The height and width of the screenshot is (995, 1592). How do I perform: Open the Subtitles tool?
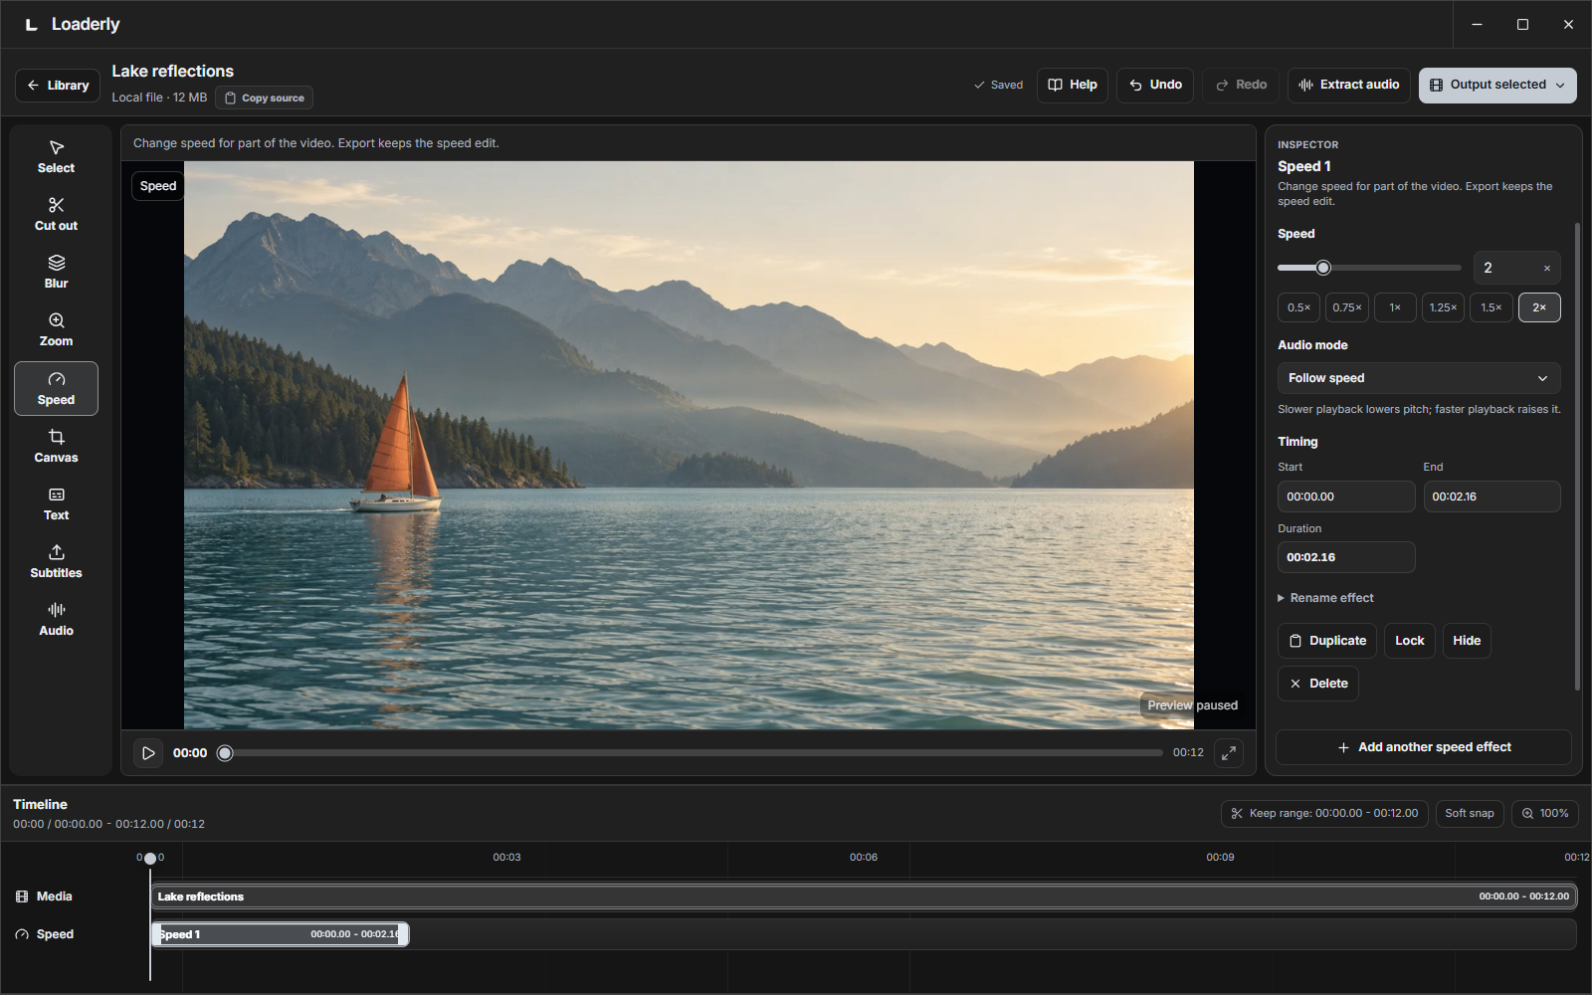pyautogui.click(x=56, y=561)
